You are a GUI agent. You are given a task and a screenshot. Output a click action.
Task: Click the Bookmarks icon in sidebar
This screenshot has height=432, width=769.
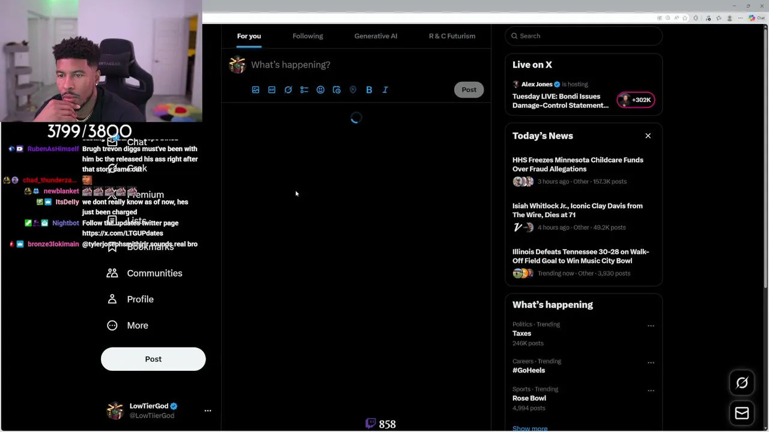click(x=112, y=247)
